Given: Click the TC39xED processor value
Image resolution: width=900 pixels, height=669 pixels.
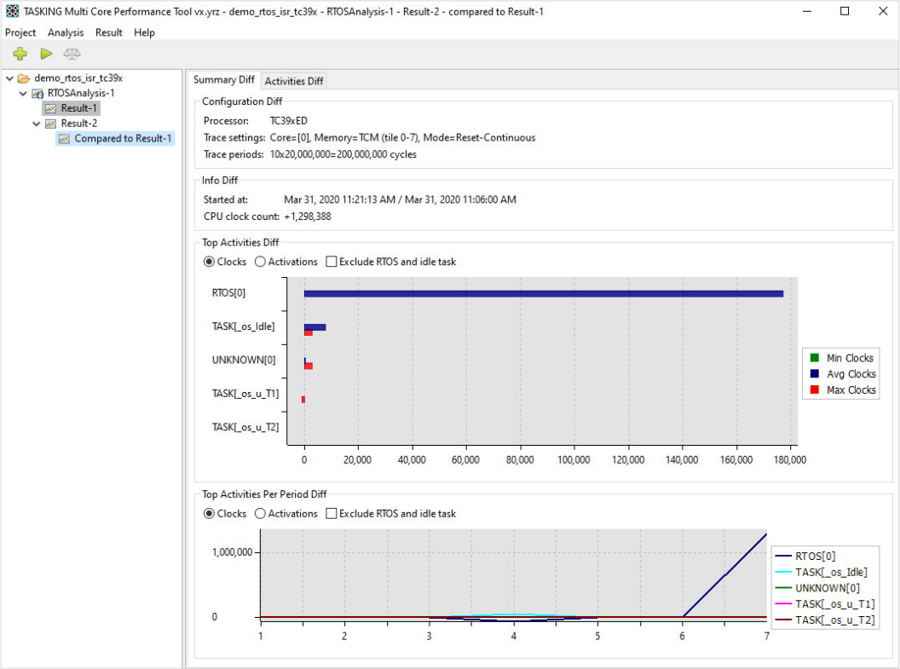Looking at the screenshot, I should tap(289, 121).
